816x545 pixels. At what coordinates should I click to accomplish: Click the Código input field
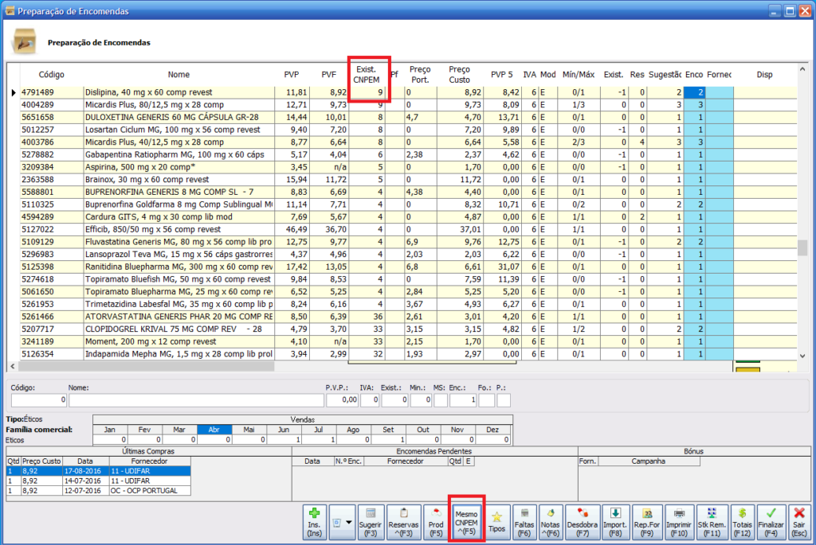coord(40,400)
